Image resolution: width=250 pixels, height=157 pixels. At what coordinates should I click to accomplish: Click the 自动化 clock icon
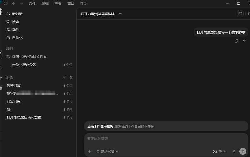8,38
